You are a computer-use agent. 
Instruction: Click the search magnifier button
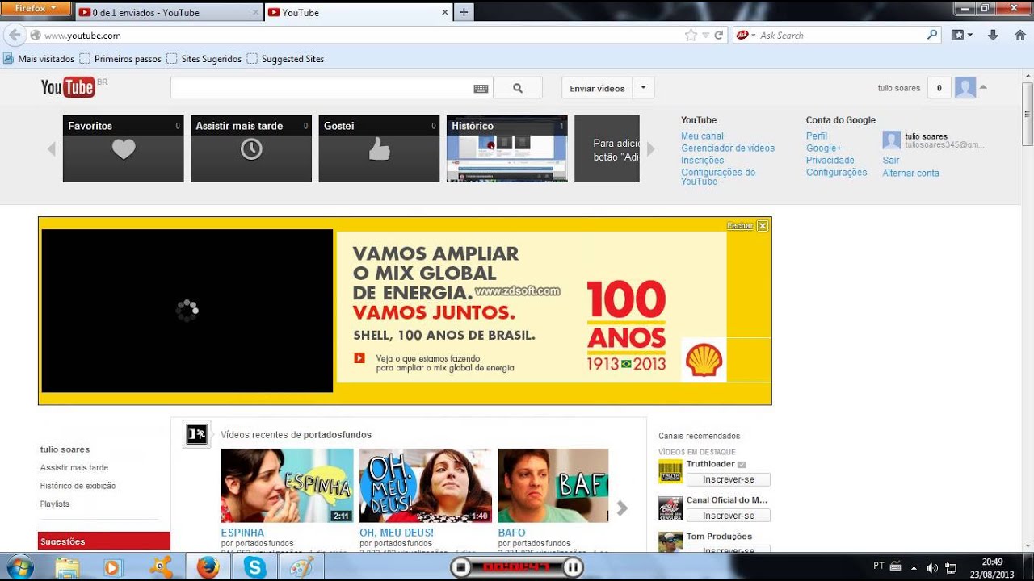point(518,88)
